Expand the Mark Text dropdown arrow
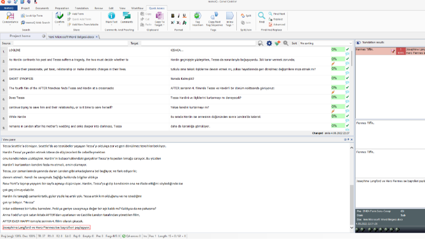The image size is (425, 239). pos(111,25)
